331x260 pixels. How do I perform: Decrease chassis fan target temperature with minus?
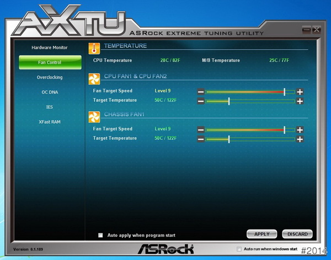201,139
